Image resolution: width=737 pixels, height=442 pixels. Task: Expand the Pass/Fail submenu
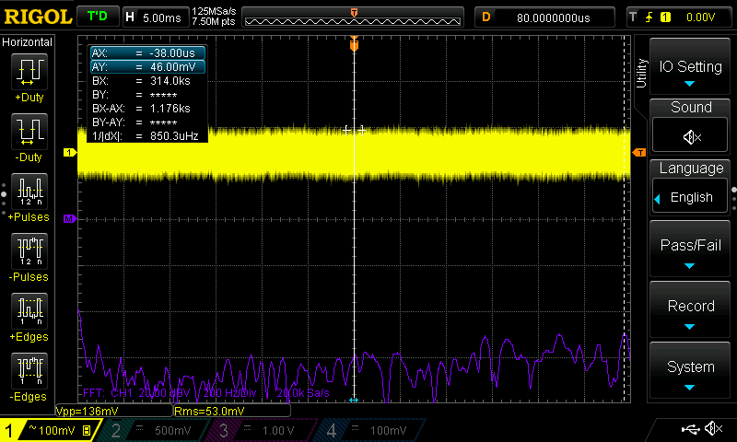pyautogui.click(x=691, y=251)
